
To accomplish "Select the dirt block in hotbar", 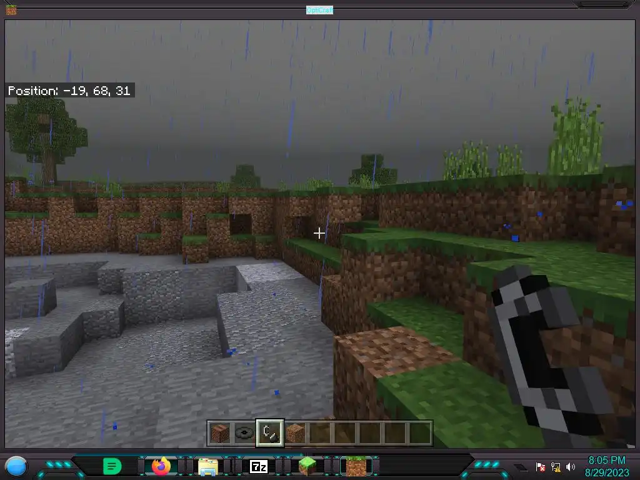I will click(295, 433).
